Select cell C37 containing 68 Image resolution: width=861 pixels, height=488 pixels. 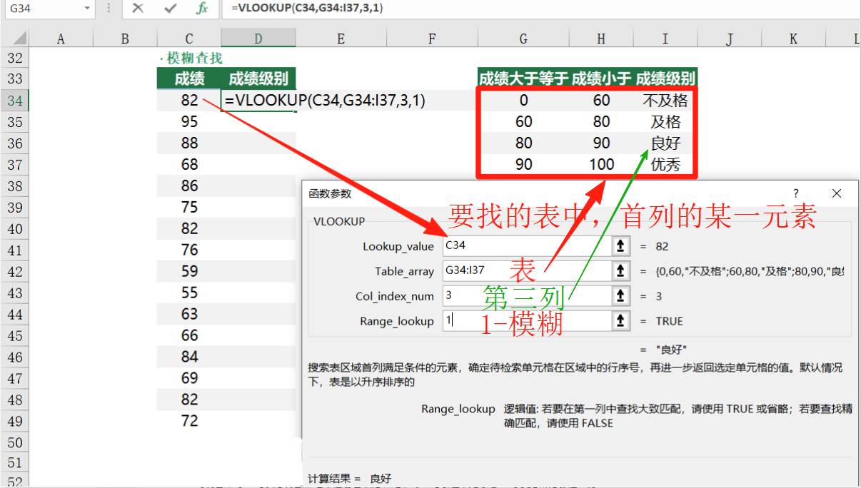188,165
